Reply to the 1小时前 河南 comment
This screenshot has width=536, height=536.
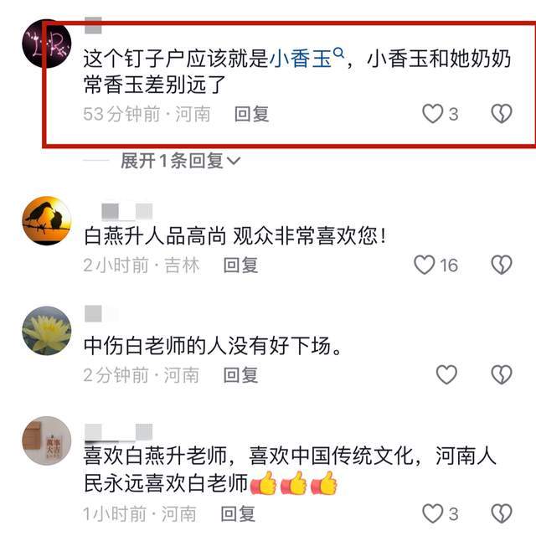pos(238,513)
